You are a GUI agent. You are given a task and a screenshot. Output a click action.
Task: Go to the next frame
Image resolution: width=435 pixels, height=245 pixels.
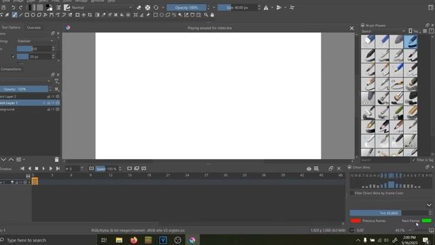pos(51,168)
